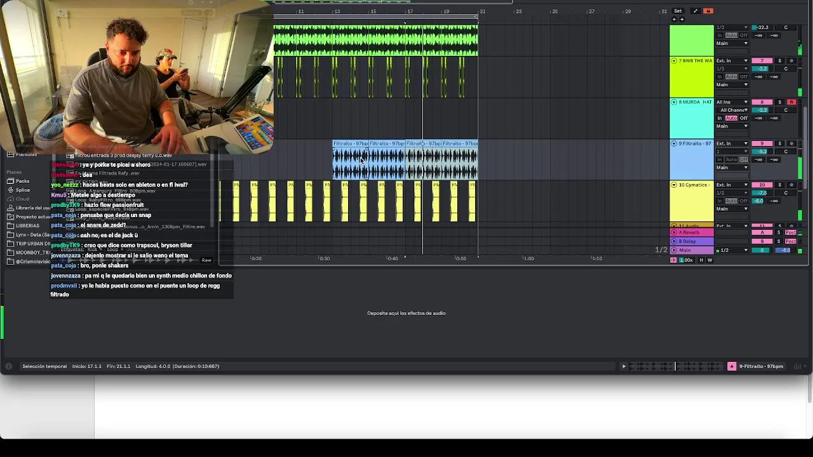Viewport: 813px width, 457px height.
Task: Set track 8 monitor to Auto
Action: point(731,118)
